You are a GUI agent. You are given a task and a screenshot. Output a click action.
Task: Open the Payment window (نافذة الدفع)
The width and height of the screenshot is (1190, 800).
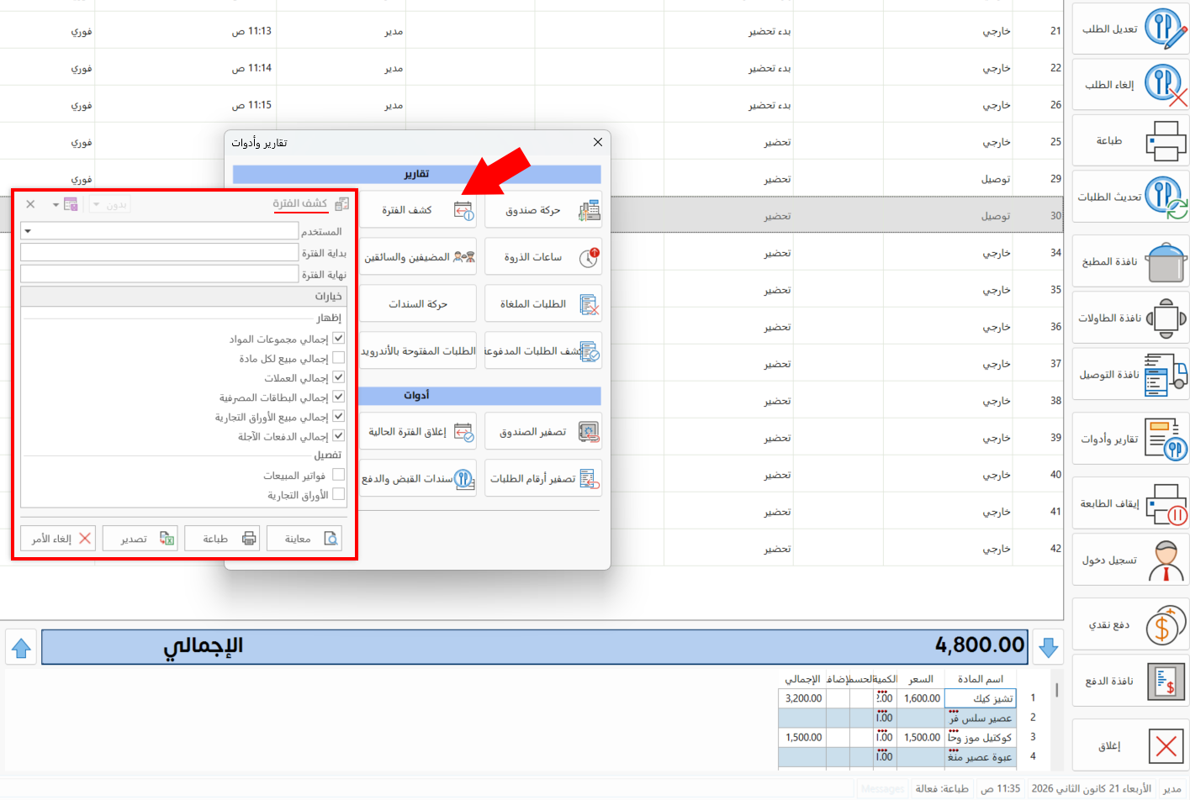[1131, 681]
